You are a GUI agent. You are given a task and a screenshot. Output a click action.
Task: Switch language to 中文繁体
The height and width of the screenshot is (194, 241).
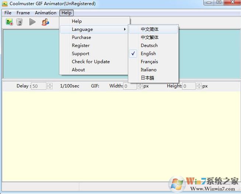153,37
